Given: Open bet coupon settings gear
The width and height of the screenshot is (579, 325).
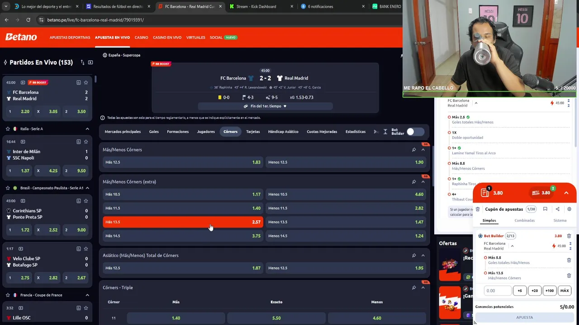Looking at the screenshot, I should 569,209.
